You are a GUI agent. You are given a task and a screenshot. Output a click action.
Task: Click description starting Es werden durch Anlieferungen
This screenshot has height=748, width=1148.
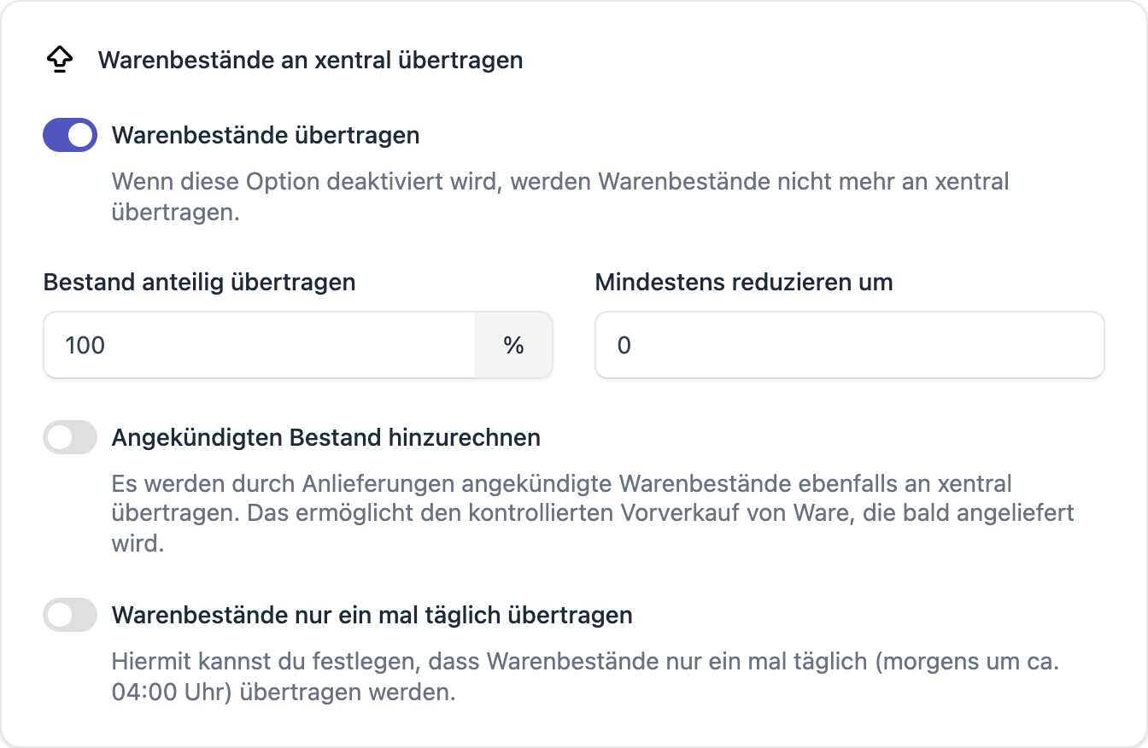point(593,513)
